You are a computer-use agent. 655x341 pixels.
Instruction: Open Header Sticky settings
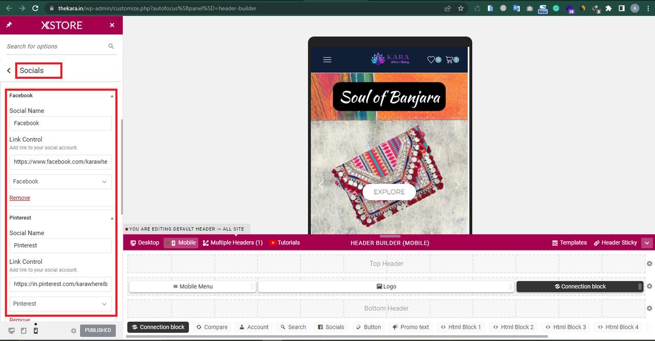coord(616,242)
